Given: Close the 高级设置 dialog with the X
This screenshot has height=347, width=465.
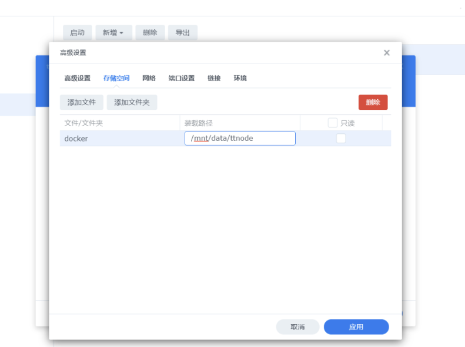Looking at the screenshot, I should (386, 53).
